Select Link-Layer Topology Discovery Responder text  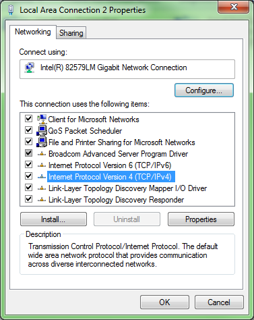[116, 200]
